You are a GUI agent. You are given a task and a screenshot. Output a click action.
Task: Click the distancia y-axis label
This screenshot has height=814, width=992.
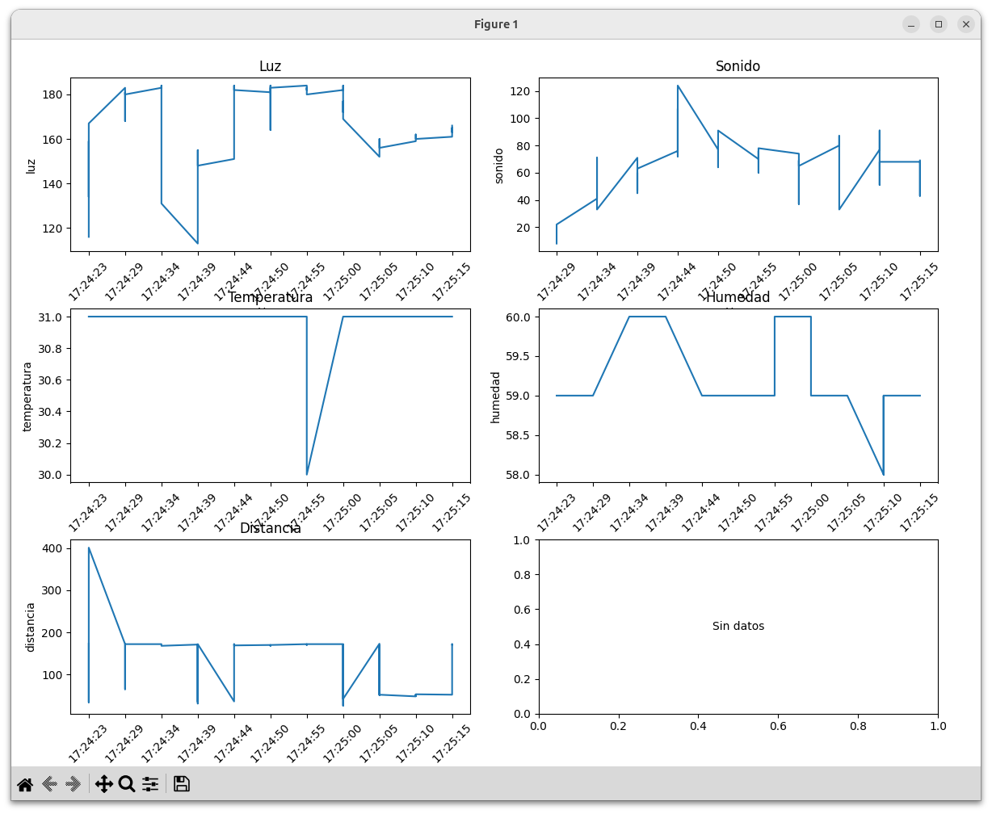[x=31, y=627]
